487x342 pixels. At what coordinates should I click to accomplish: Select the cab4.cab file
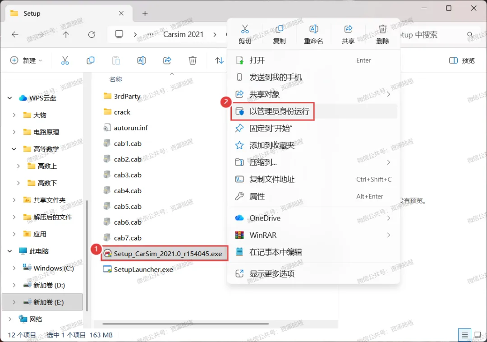click(x=123, y=191)
